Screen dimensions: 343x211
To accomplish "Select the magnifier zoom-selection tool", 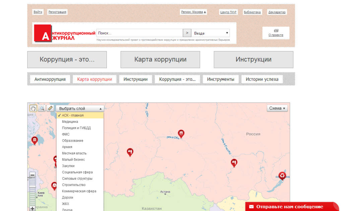I will (42, 108).
